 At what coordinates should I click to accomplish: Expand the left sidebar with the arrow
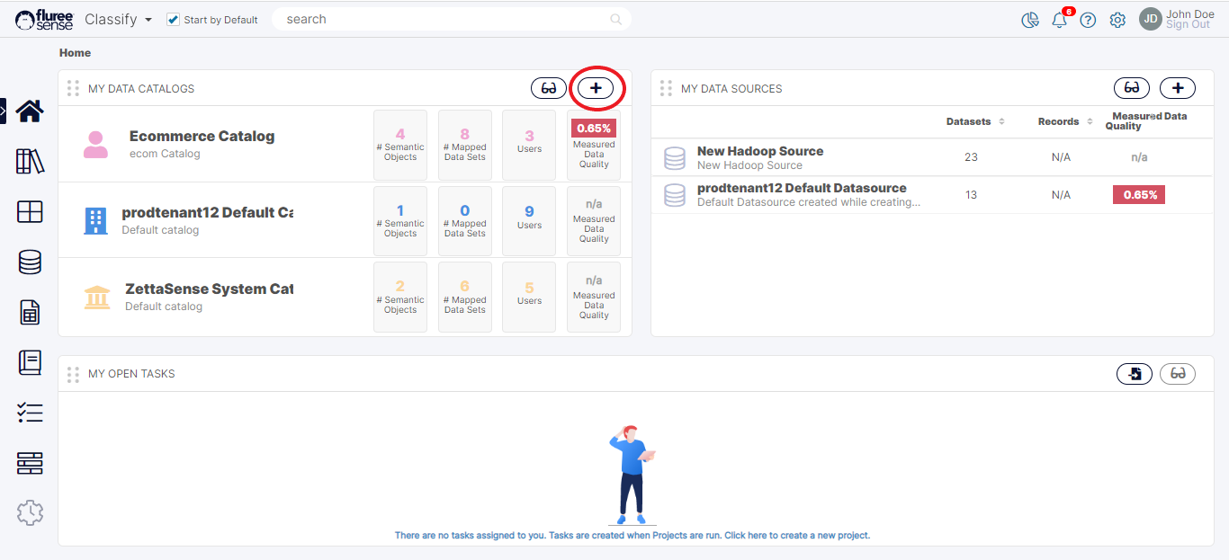pyautogui.click(x=4, y=111)
